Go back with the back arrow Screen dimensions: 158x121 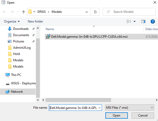click(x=4, y=12)
